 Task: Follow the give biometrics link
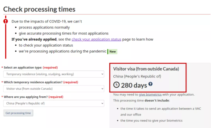click(x=150, y=95)
